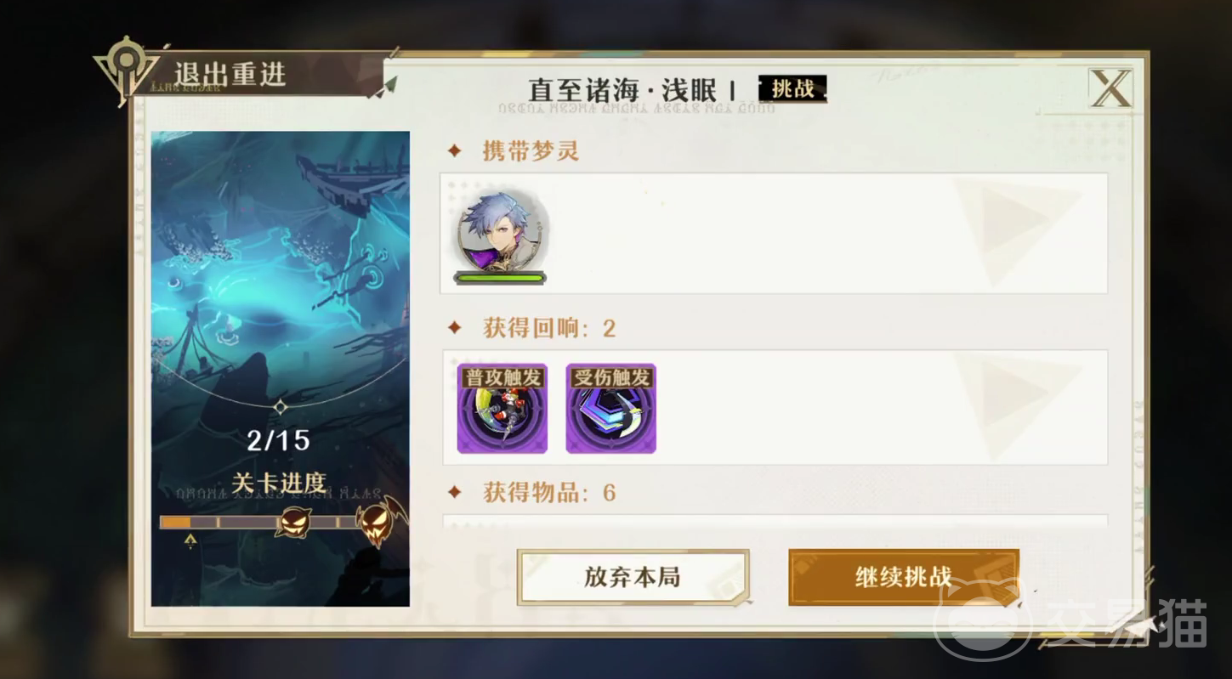Open the 受伤触发 echo icon

point(611,408)
